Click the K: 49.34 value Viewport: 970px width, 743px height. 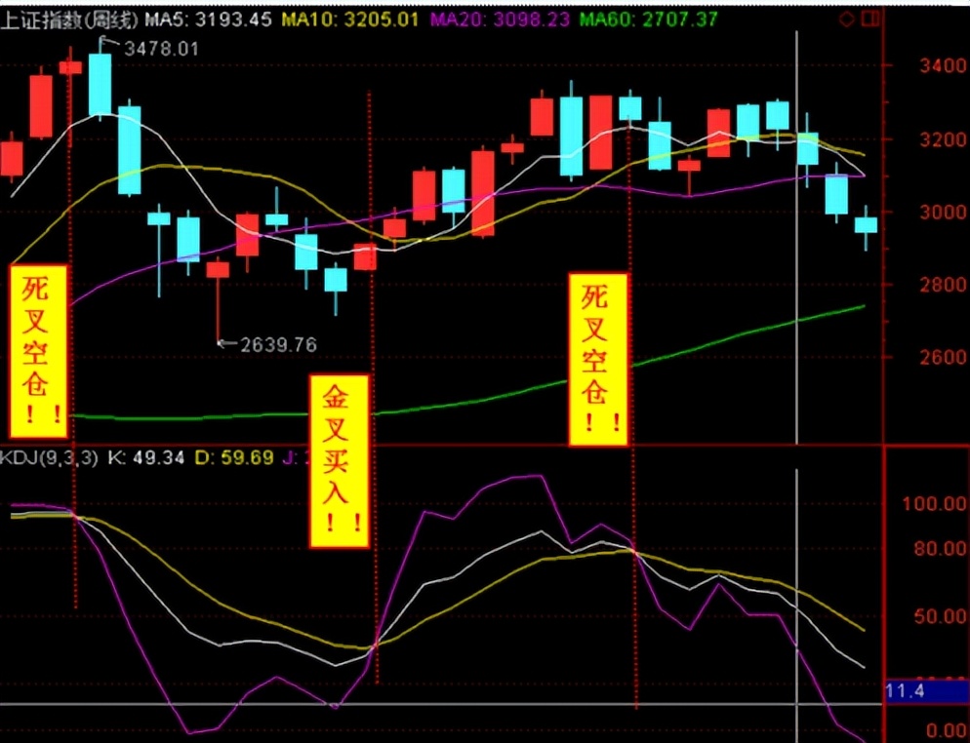point(146,458)
